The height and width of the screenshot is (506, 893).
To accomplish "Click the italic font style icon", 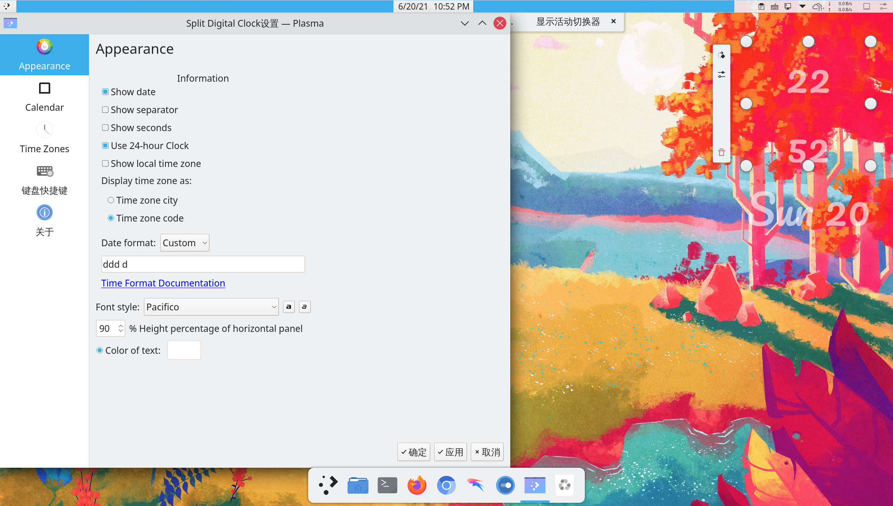I will (305, 307).
